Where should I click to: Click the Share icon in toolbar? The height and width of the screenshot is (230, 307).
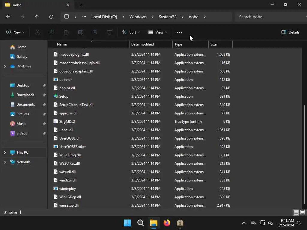tap(95, 32)
